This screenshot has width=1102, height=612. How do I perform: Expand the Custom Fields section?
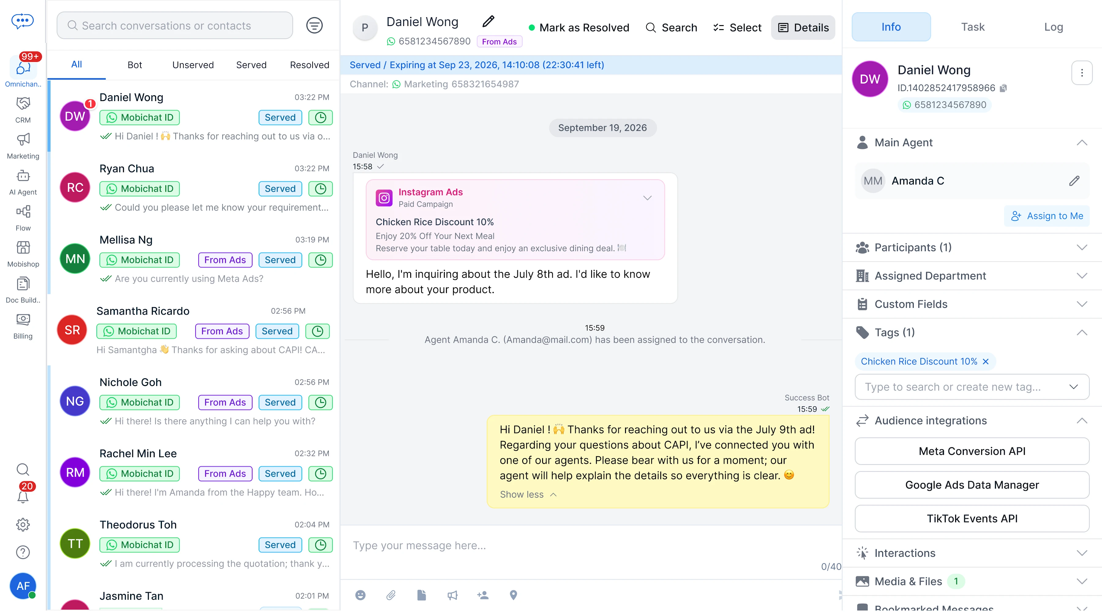[x=1081, y=304]
